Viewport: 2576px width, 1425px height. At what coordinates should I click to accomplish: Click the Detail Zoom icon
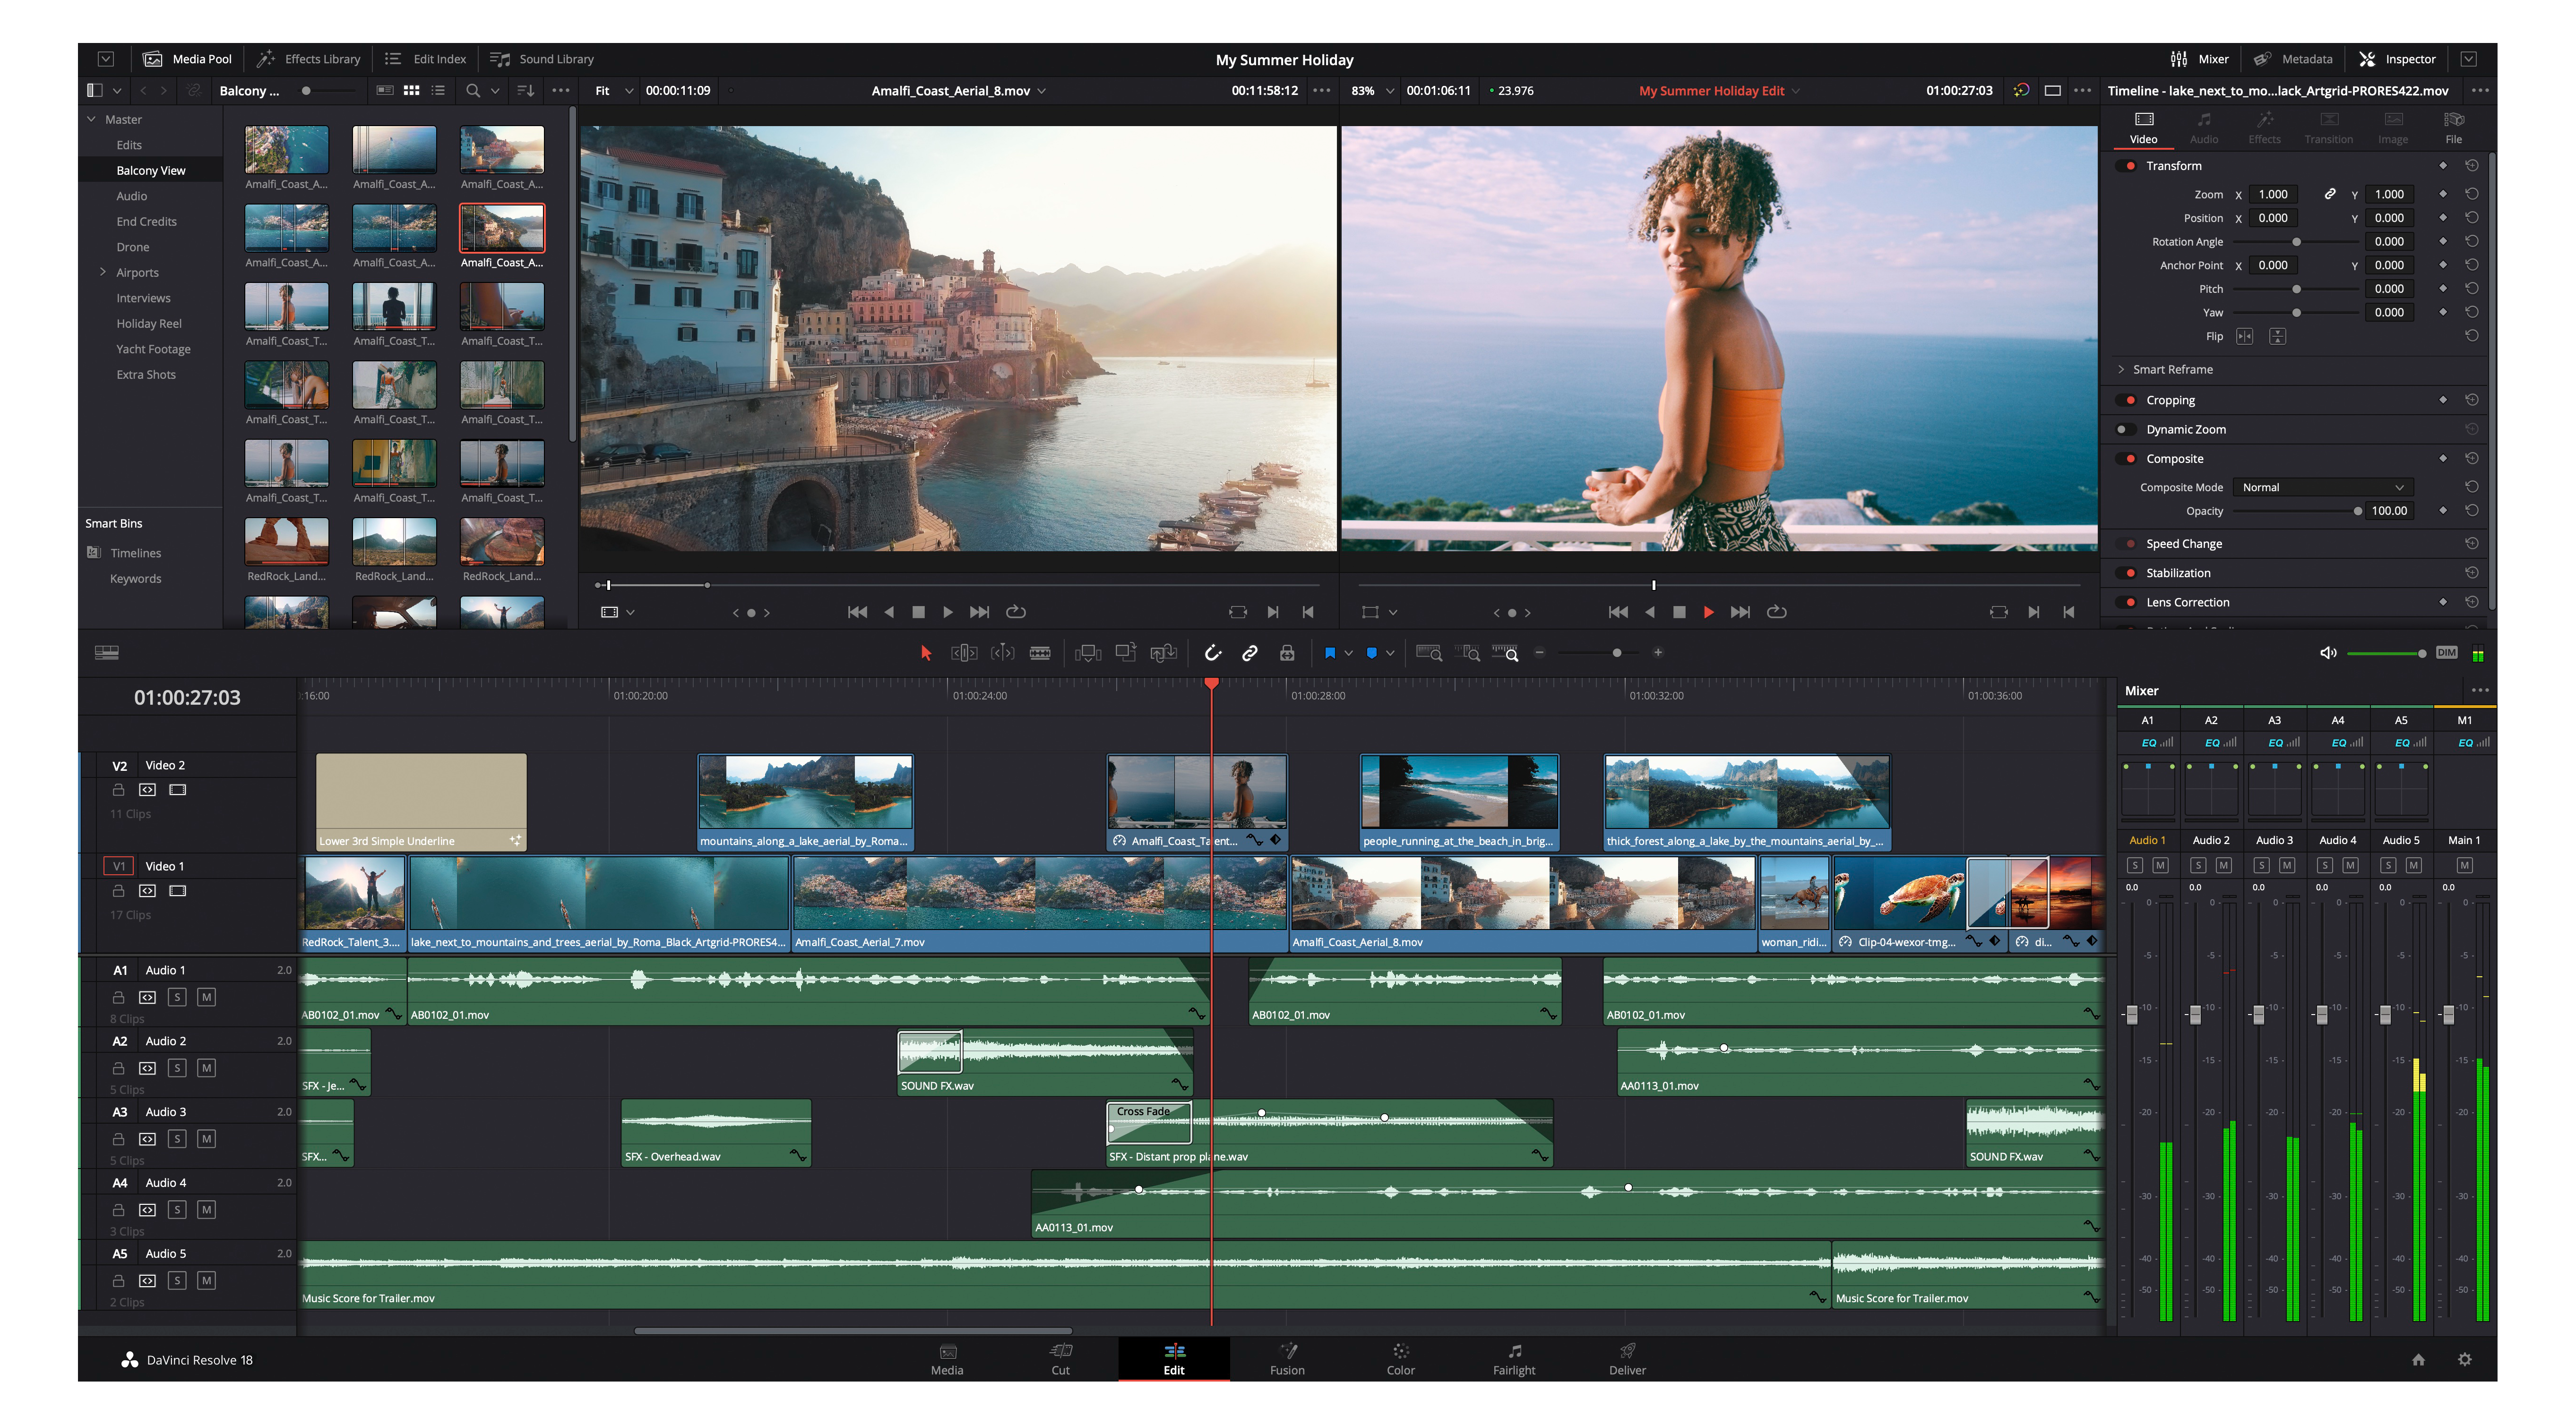coord(1467,653)
